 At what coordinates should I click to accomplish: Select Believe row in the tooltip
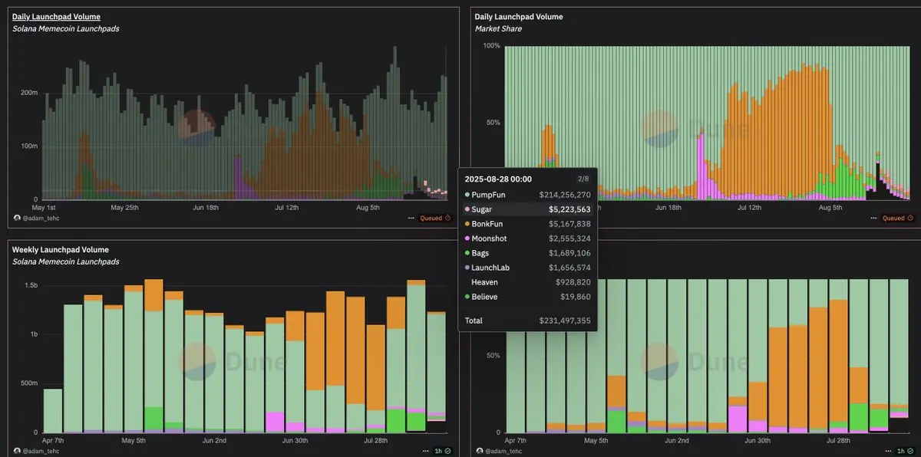click(x=527, y=296)
